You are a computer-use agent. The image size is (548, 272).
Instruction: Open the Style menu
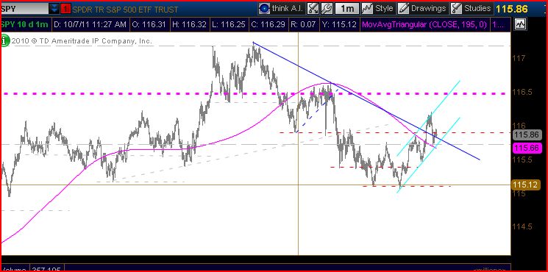pyautogui.click(x=384, y=8)
